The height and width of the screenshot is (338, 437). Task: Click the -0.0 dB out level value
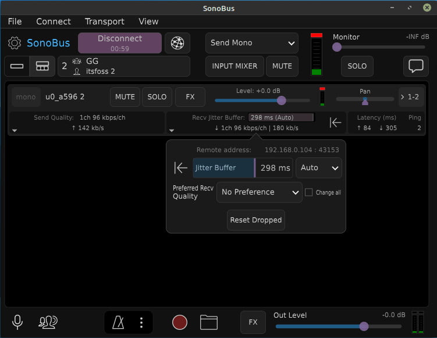coord(393,315)
